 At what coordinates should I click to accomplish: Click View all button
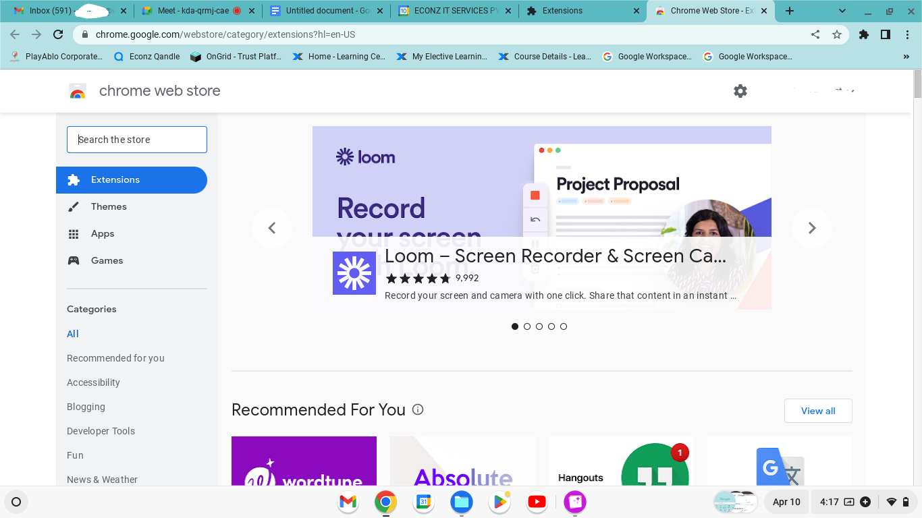point(818,411)
